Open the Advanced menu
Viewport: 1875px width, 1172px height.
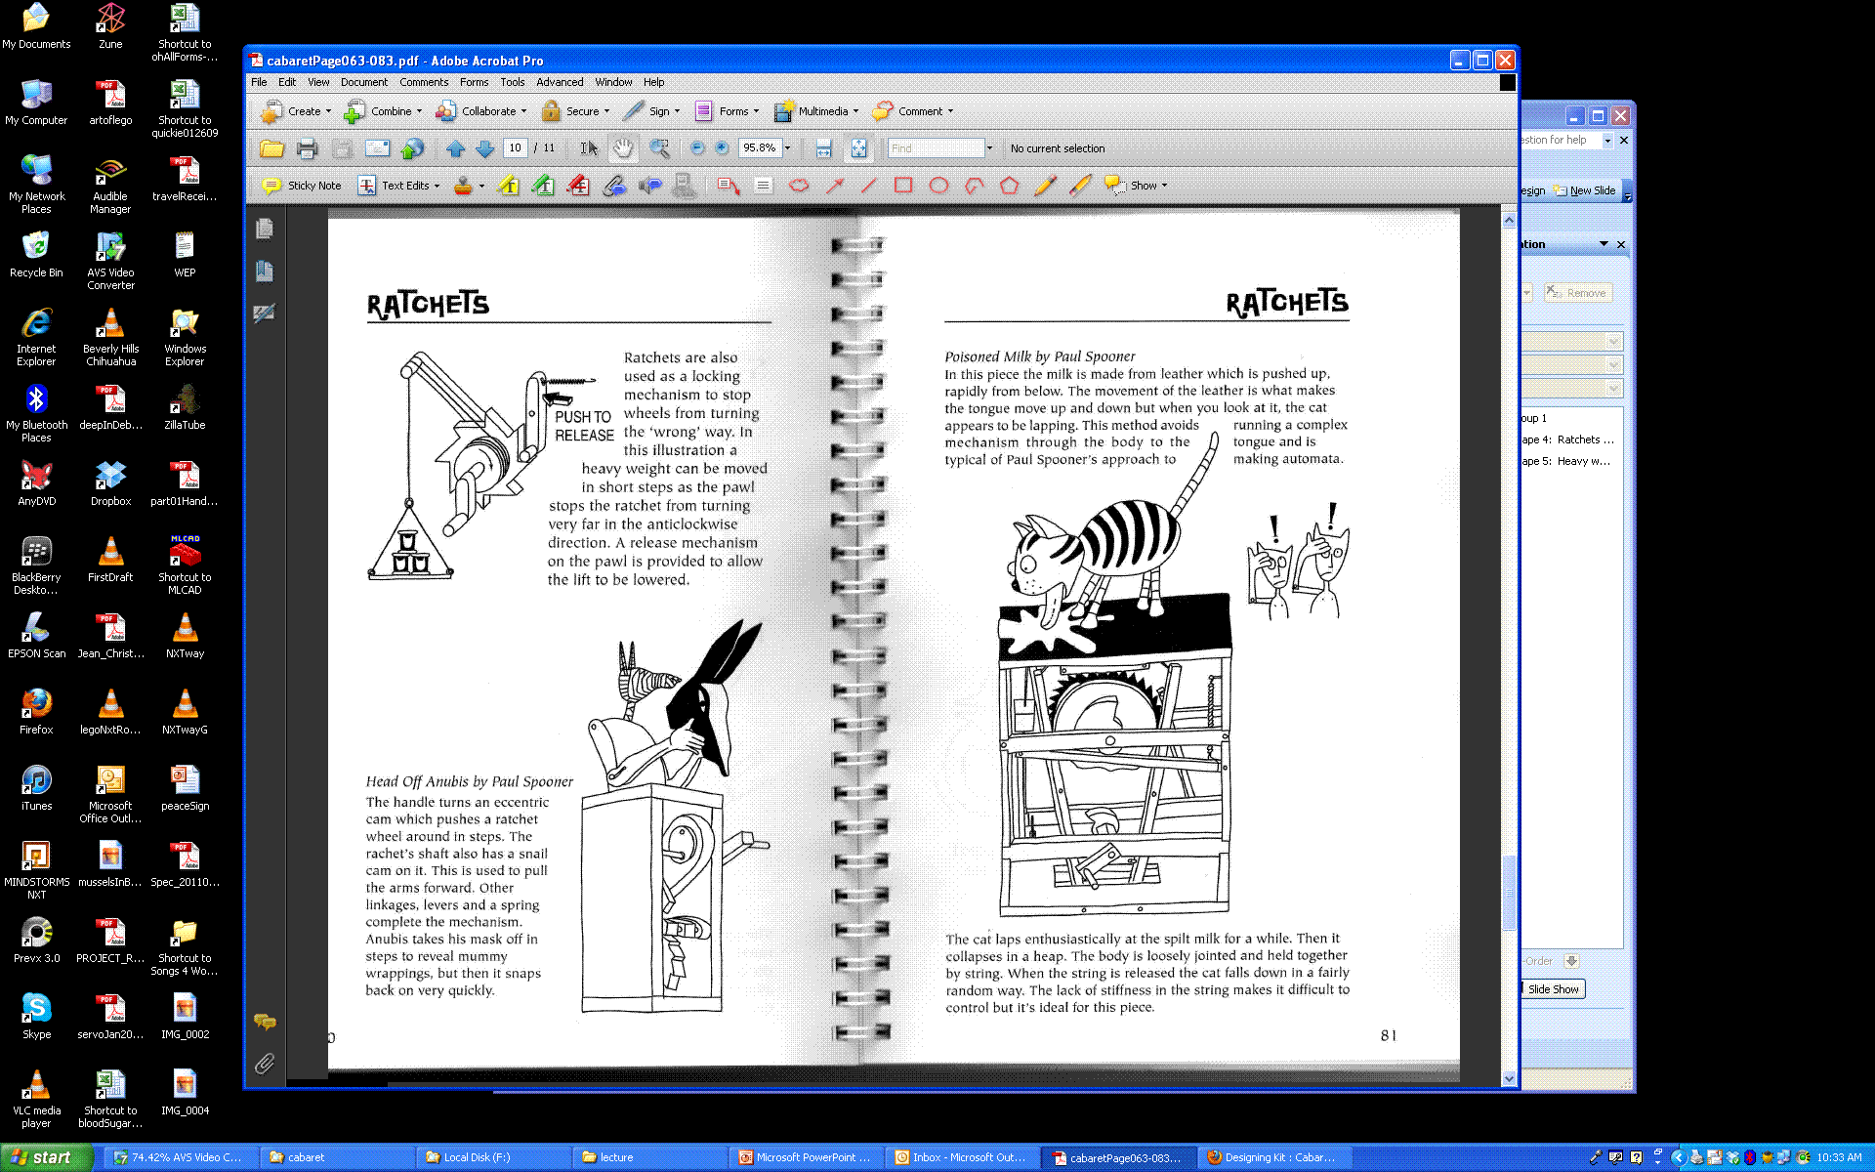point(560,82)
